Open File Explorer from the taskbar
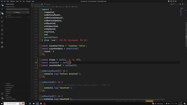Screen dimensions: 187x105 34,104
